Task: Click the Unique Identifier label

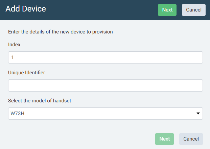Action: 26,72
